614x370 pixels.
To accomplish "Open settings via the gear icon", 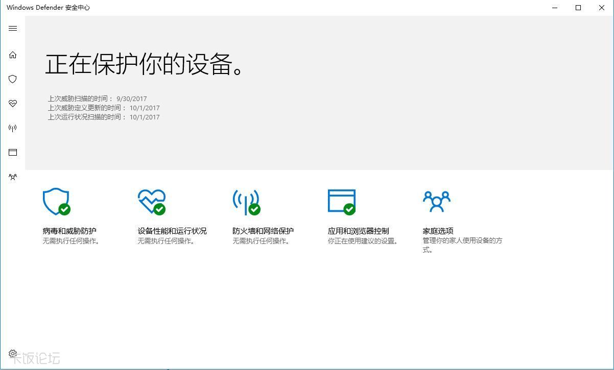I will click(x=13, y=353).
